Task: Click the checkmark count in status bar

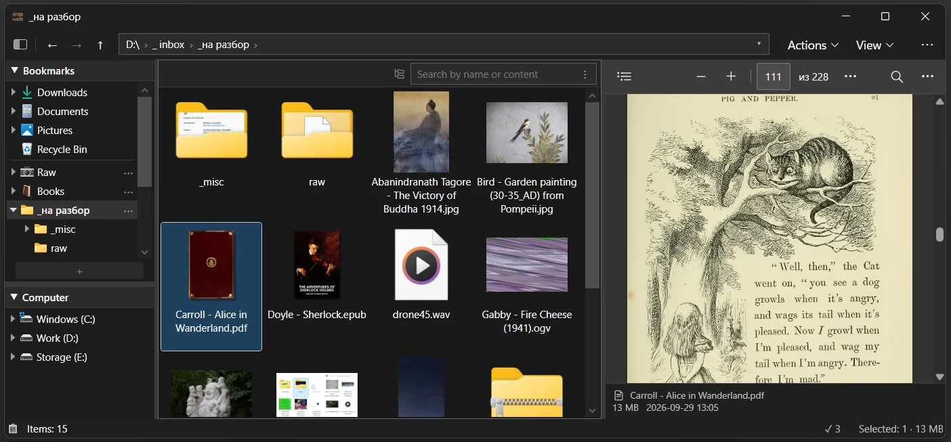Action: [832, 428]
